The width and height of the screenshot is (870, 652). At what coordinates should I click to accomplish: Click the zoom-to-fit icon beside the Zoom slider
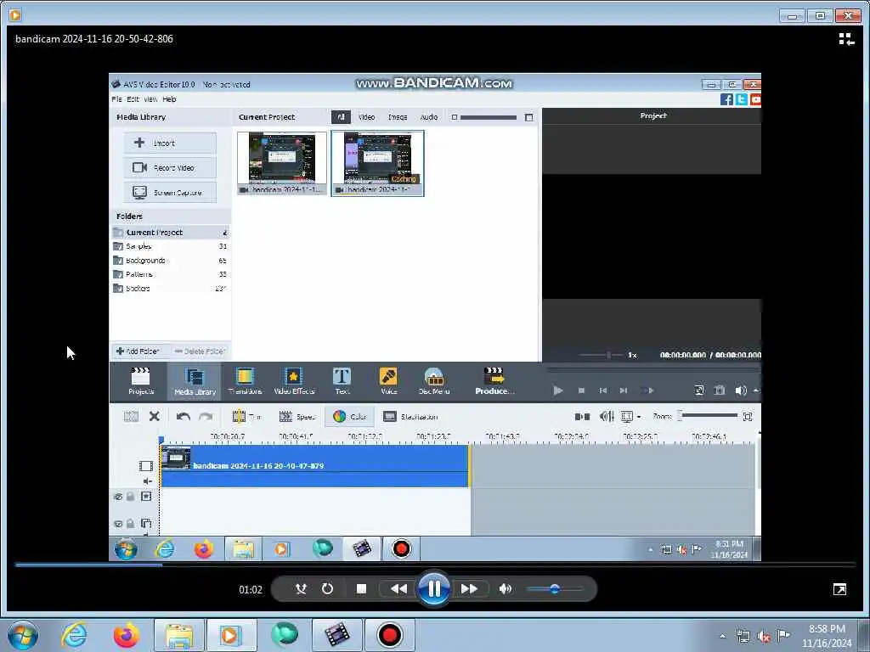pyautogui.click(x=748, y=416)
